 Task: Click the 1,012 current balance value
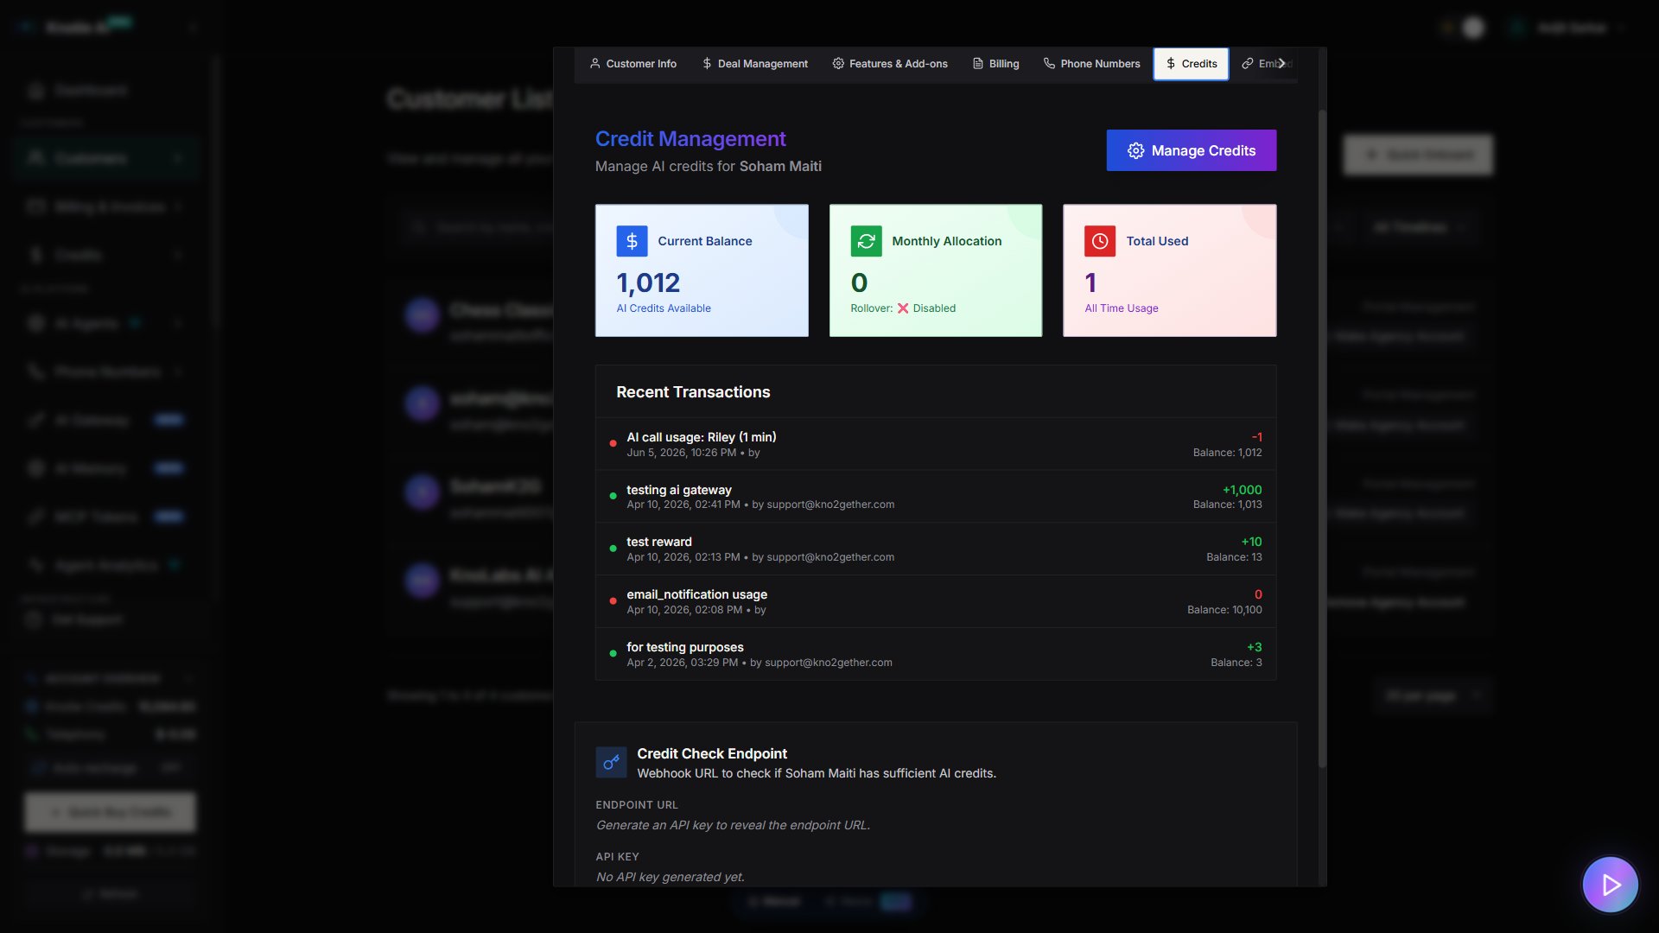coord(648,282)
